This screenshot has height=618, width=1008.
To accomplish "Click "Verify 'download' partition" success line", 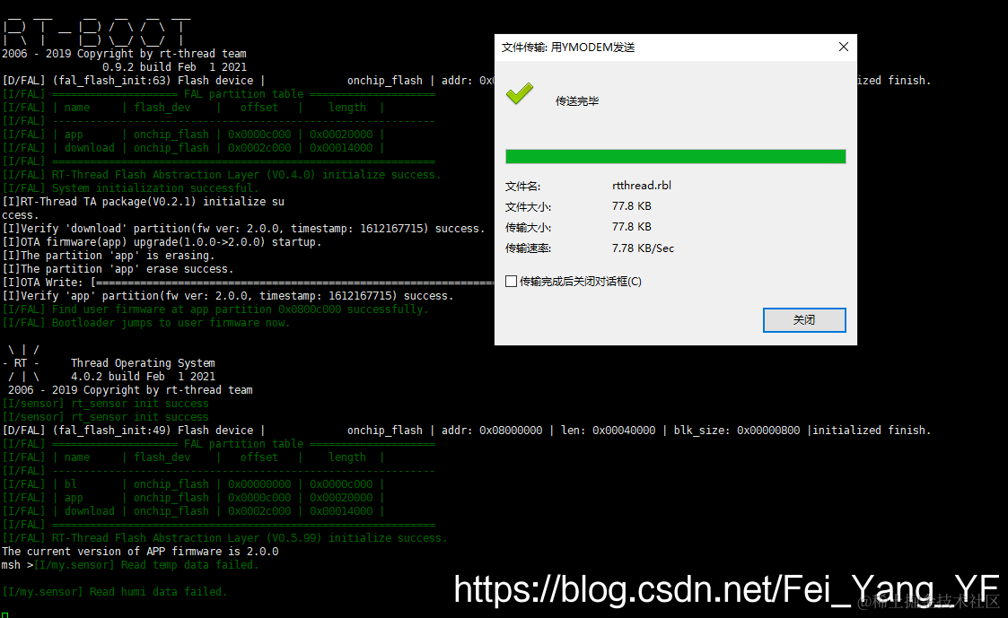I will [x=243, y=228].
